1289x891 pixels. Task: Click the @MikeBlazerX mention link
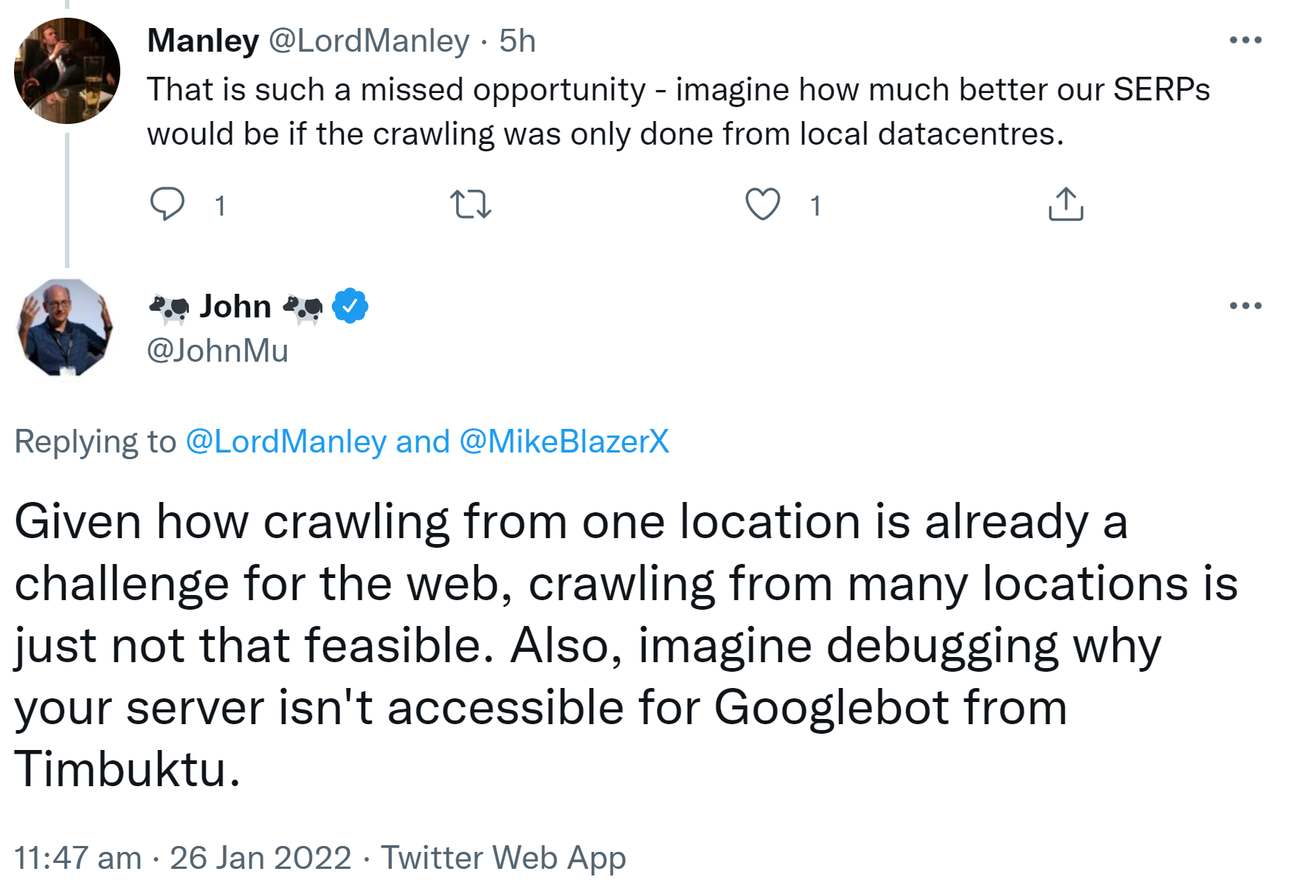pos(570,441)
